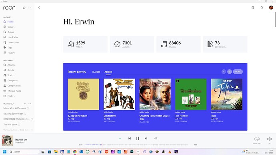Open the WiiM Ultra zone icon
The height and width of the screenshot is (155, 276).
point(257,139)
